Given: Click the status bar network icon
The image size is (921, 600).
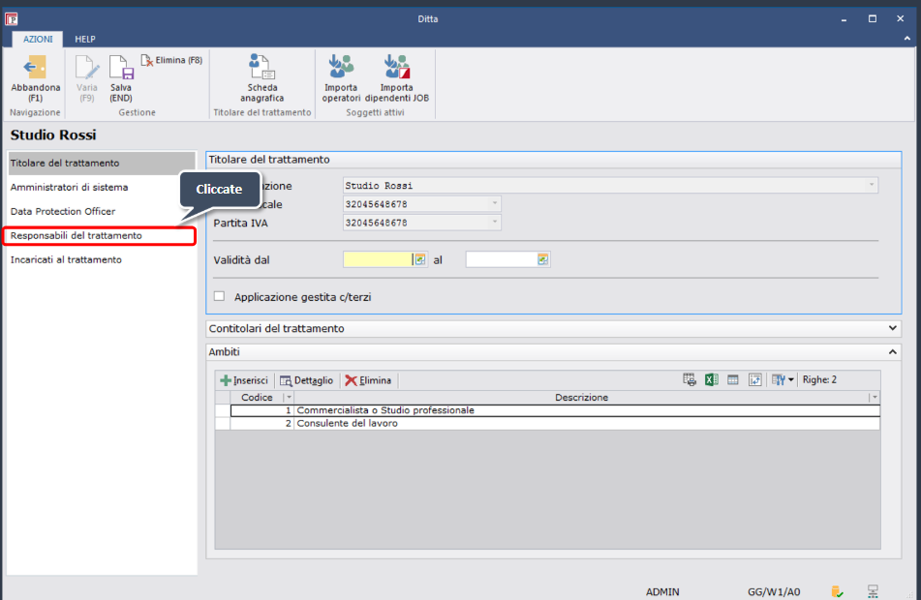Looking at the screenshot, I should pyautogui.click(x=873, y=591).
